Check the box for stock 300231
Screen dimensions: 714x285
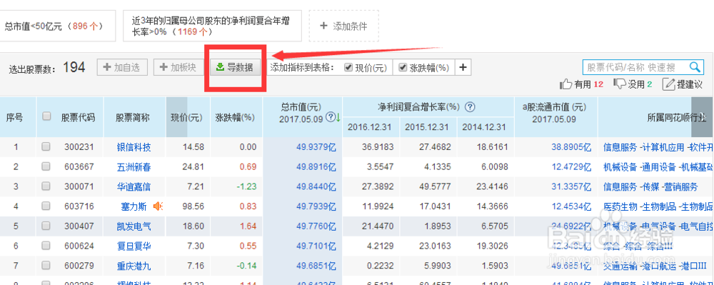[x=46, y=146]
